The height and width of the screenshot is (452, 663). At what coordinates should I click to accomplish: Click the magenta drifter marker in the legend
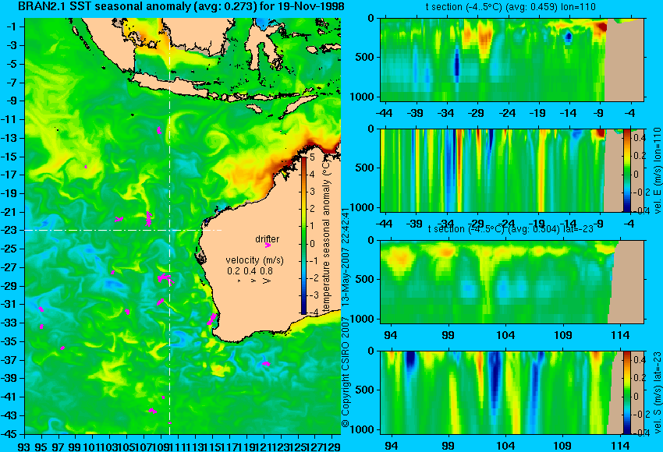click(x=268, y=245)
